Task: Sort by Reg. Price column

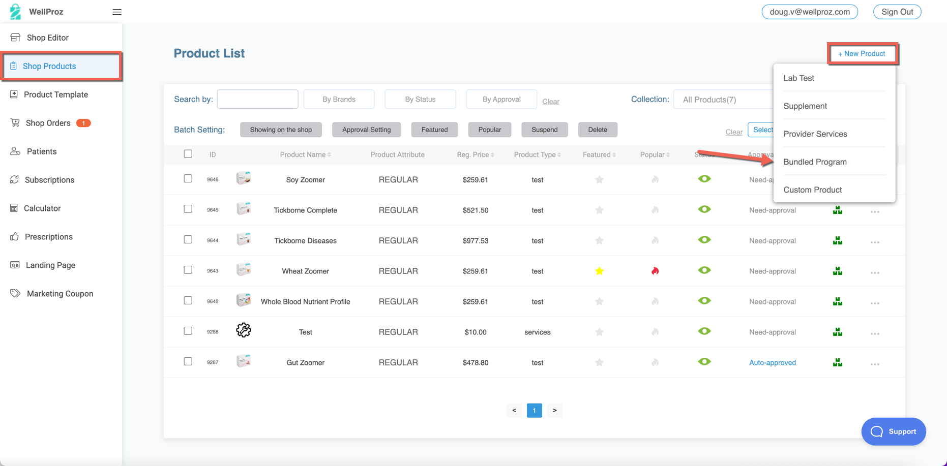Action: [x=476, y=154]
